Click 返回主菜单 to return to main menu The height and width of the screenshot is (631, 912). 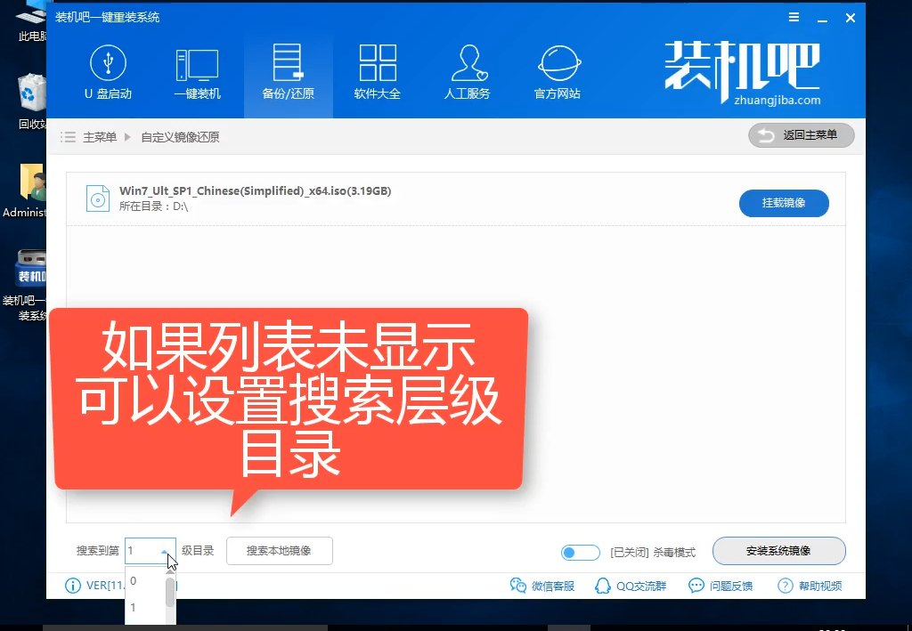[x=801, y=135]
